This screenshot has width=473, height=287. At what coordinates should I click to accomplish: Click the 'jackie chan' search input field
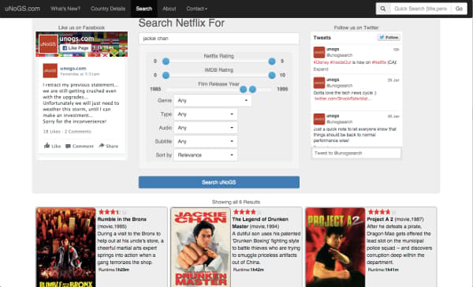pos(219,39)
